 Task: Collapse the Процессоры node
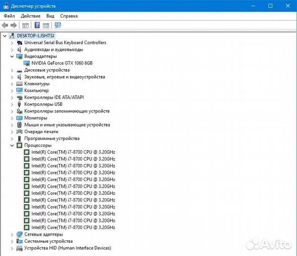[12, 145]
